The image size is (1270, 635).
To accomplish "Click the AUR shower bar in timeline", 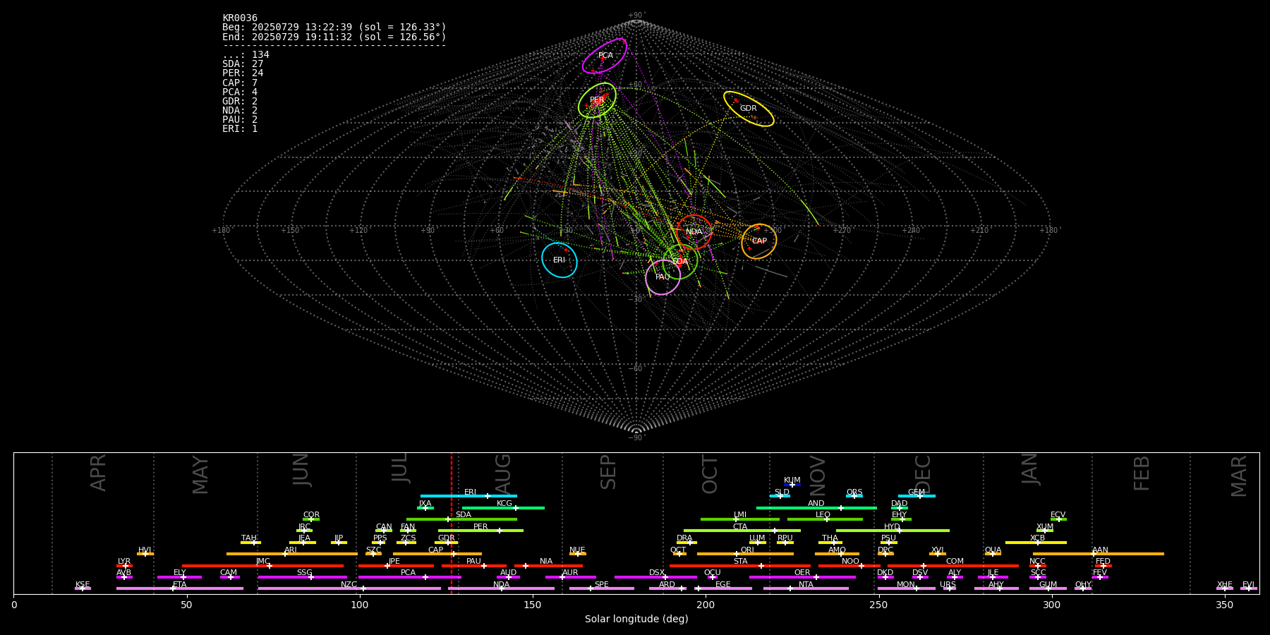I will point(571,577).
